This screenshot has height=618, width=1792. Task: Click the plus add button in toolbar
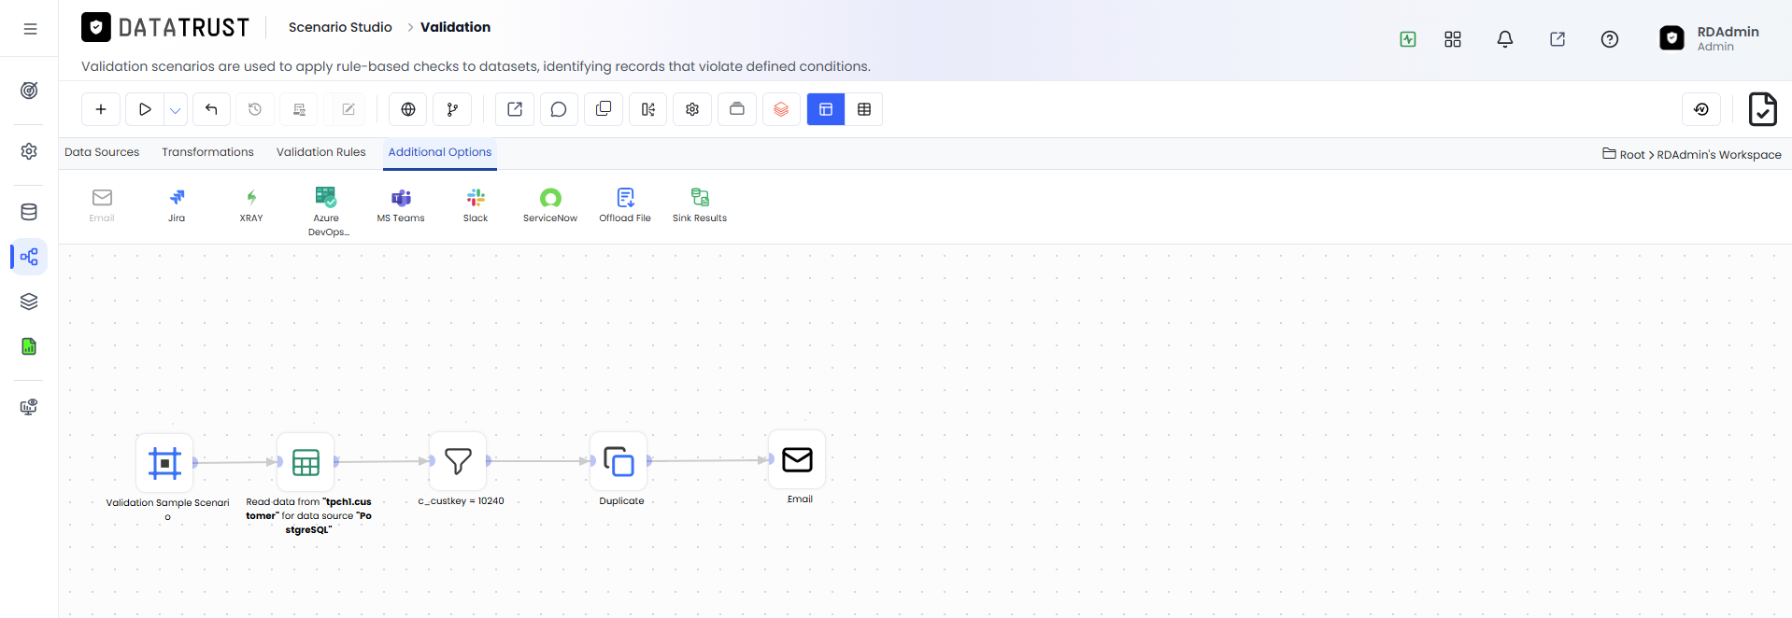click(101, 109)
